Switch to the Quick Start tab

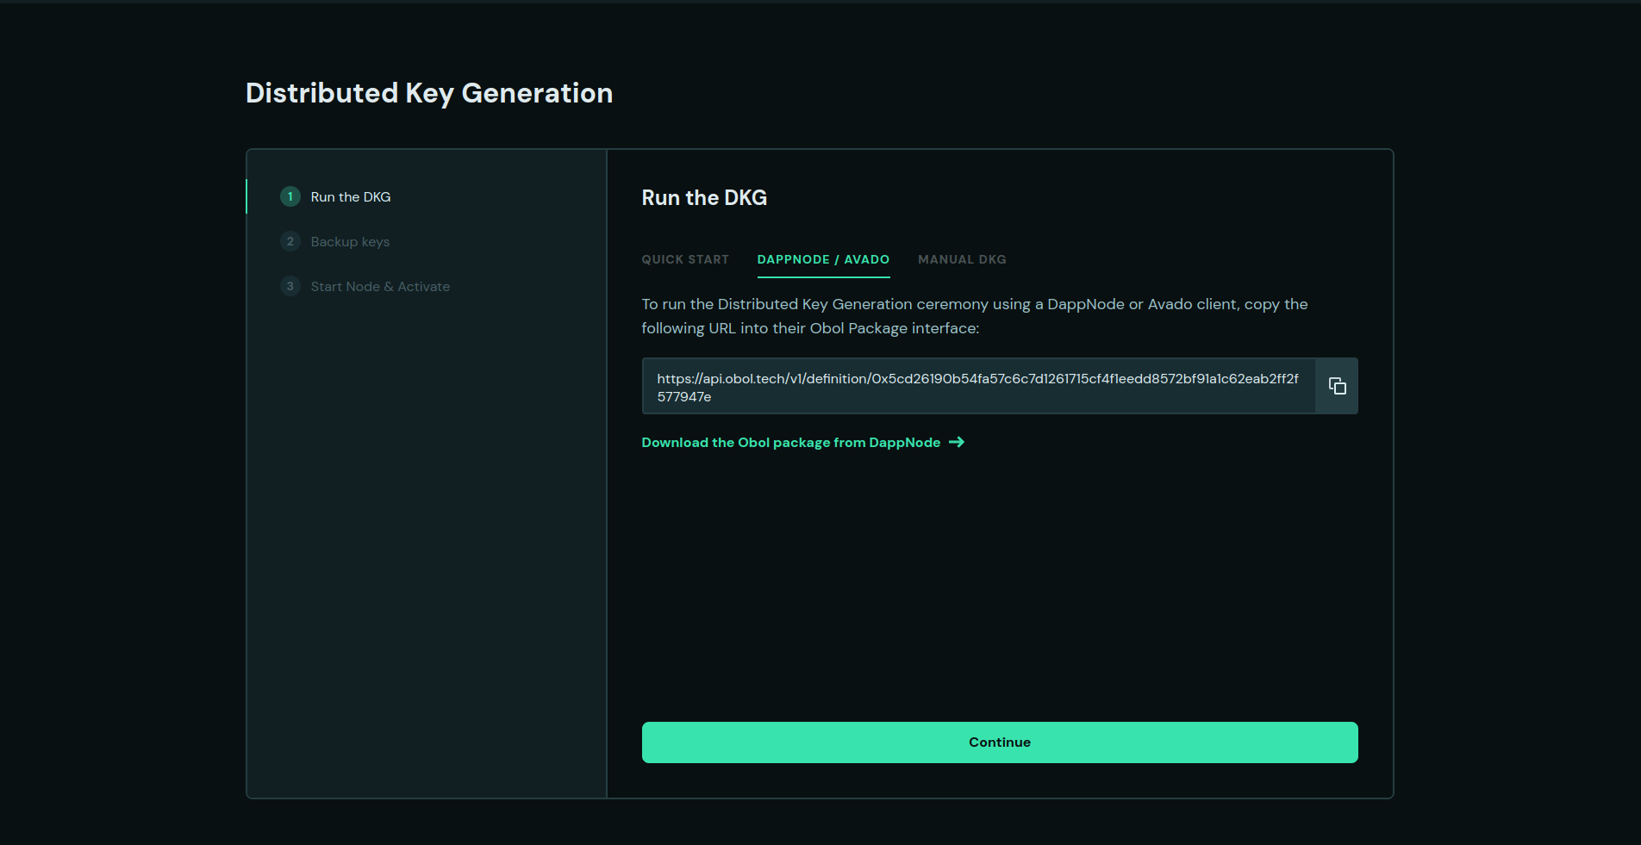click(685, 259)
